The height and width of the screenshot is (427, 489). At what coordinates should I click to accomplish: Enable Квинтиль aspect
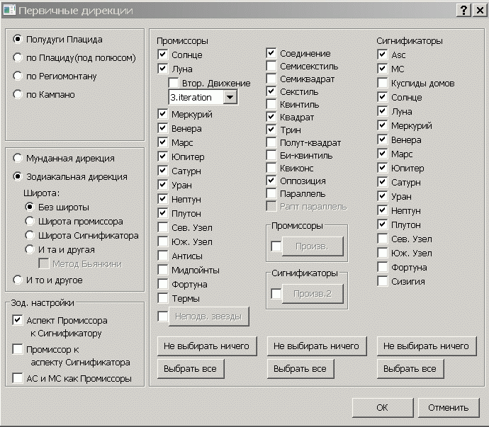tap(271, 104)
